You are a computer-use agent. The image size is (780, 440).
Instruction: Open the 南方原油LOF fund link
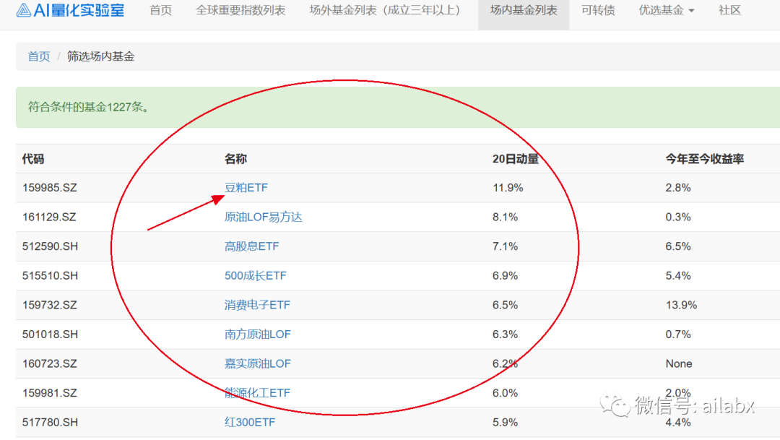(x=258, y=335)
